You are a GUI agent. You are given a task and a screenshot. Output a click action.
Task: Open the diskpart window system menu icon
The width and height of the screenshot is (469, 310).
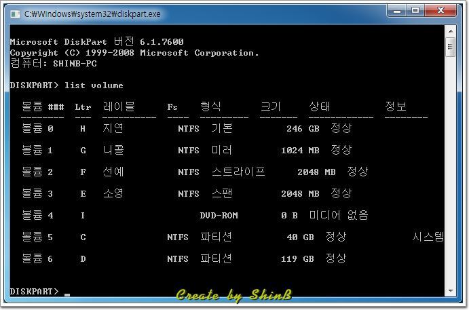pyautogui.click(x=15, y=14)
